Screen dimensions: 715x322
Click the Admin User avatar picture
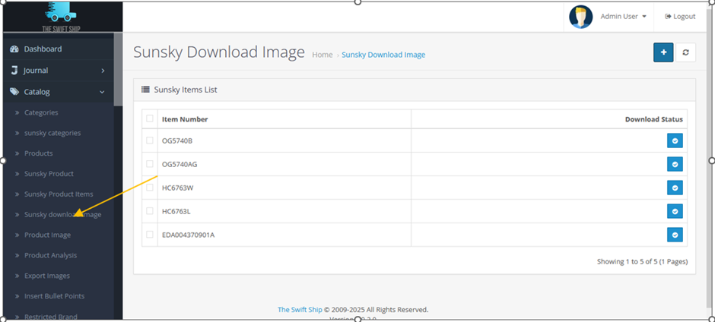[581, 17]
